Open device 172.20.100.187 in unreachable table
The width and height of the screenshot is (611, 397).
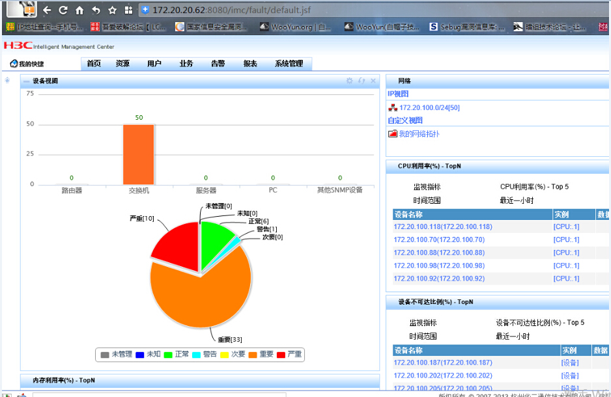pos(443,363)
